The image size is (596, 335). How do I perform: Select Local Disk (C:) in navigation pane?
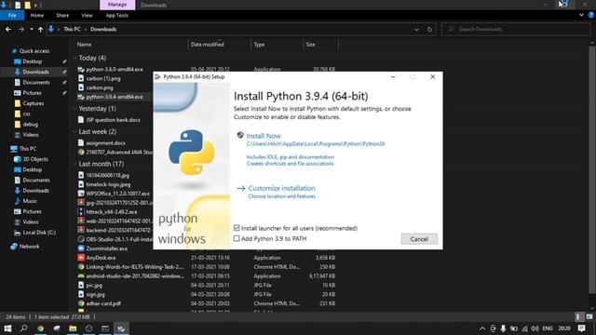39,233
